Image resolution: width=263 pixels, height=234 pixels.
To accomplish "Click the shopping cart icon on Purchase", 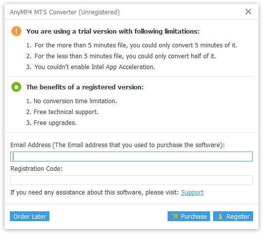I will pyautogui.click(x=175, y=216).
